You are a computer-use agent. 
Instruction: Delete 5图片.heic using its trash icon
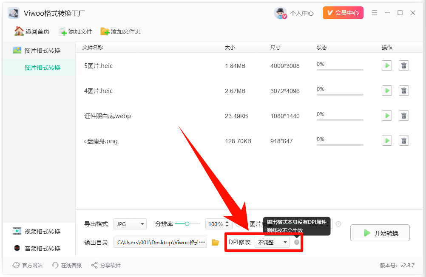click(404, 65)
